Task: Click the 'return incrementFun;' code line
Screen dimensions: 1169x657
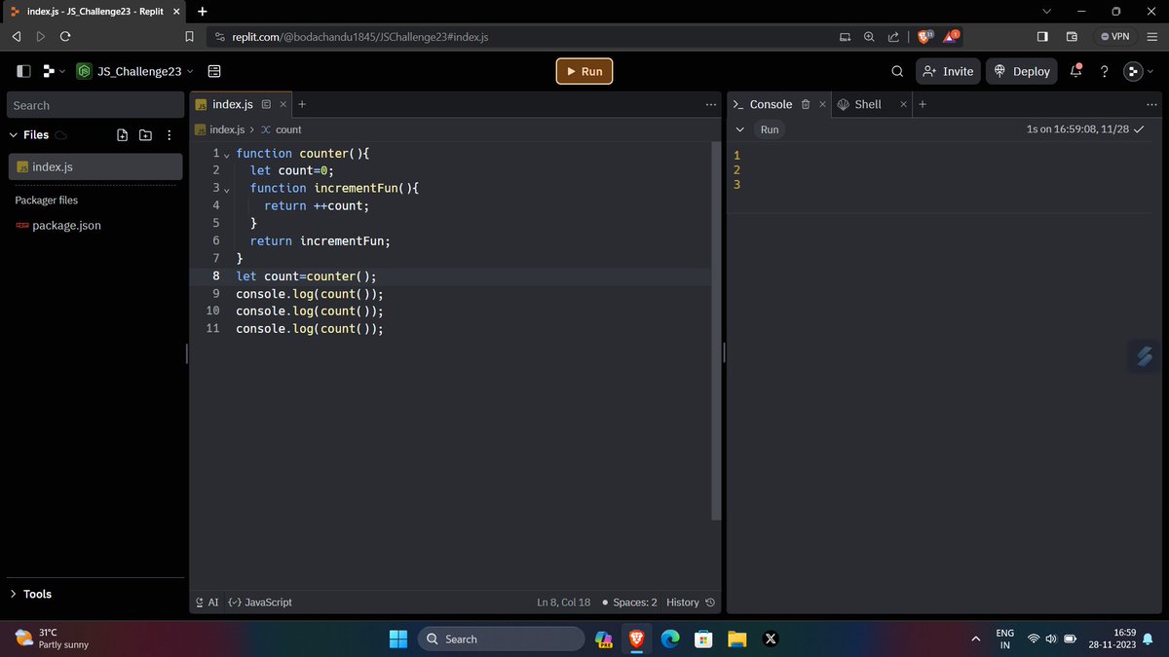Action: (320, 241)
